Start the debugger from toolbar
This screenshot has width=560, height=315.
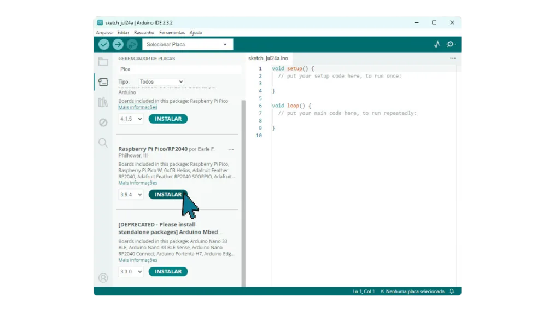[x=132, y=44]
